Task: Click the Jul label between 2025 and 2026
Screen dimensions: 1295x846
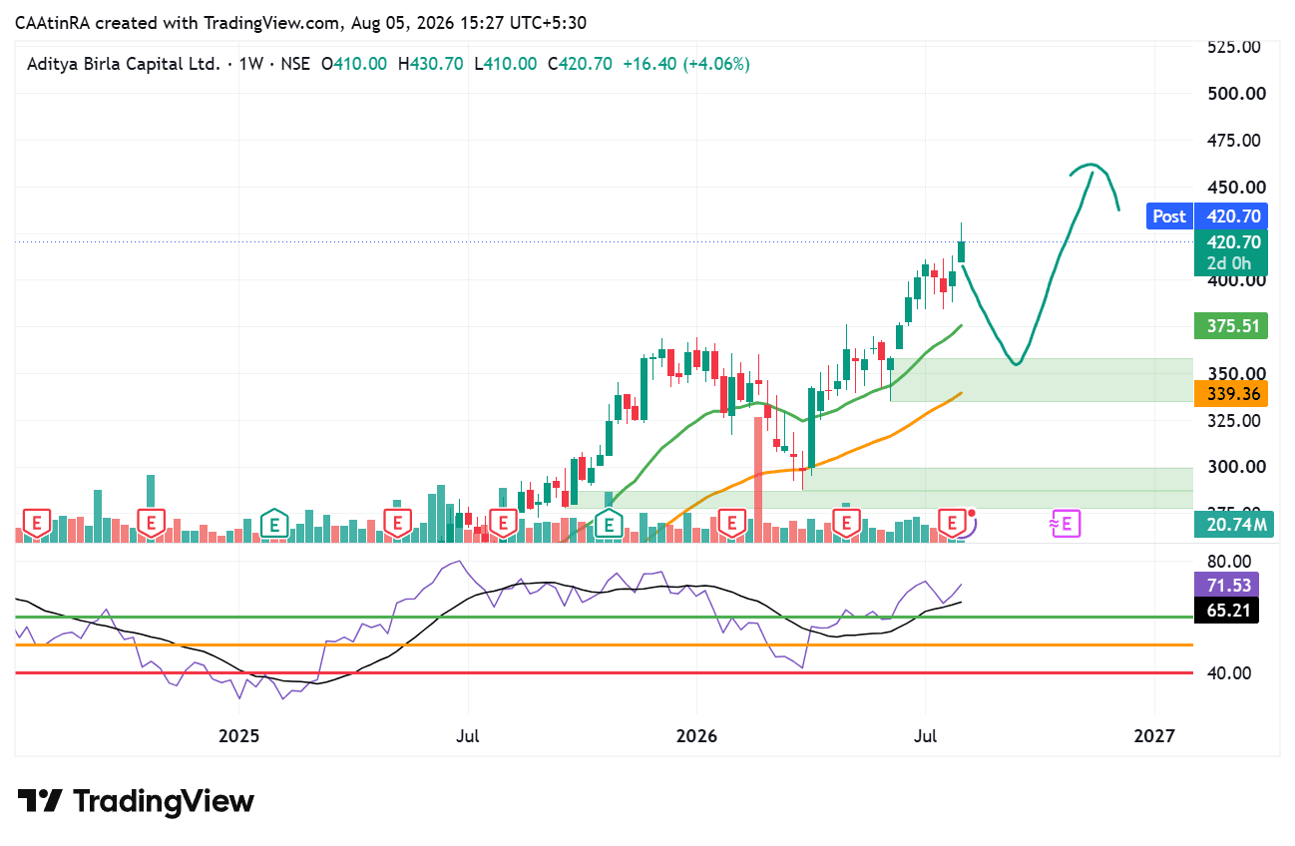Action: [468, 736]
